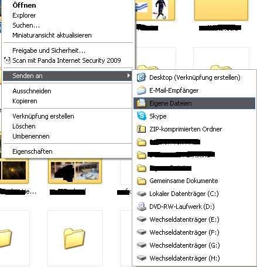The height and width of the screenshot is (267, 257).
Task: Click the DVD-RW-Laufwerk (D:) disc icon
Action: (x=141, y=207)
